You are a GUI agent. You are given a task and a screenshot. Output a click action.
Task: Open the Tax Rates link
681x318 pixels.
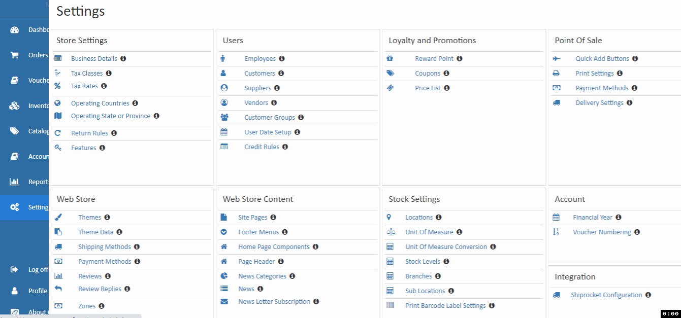tap(84, 86)
